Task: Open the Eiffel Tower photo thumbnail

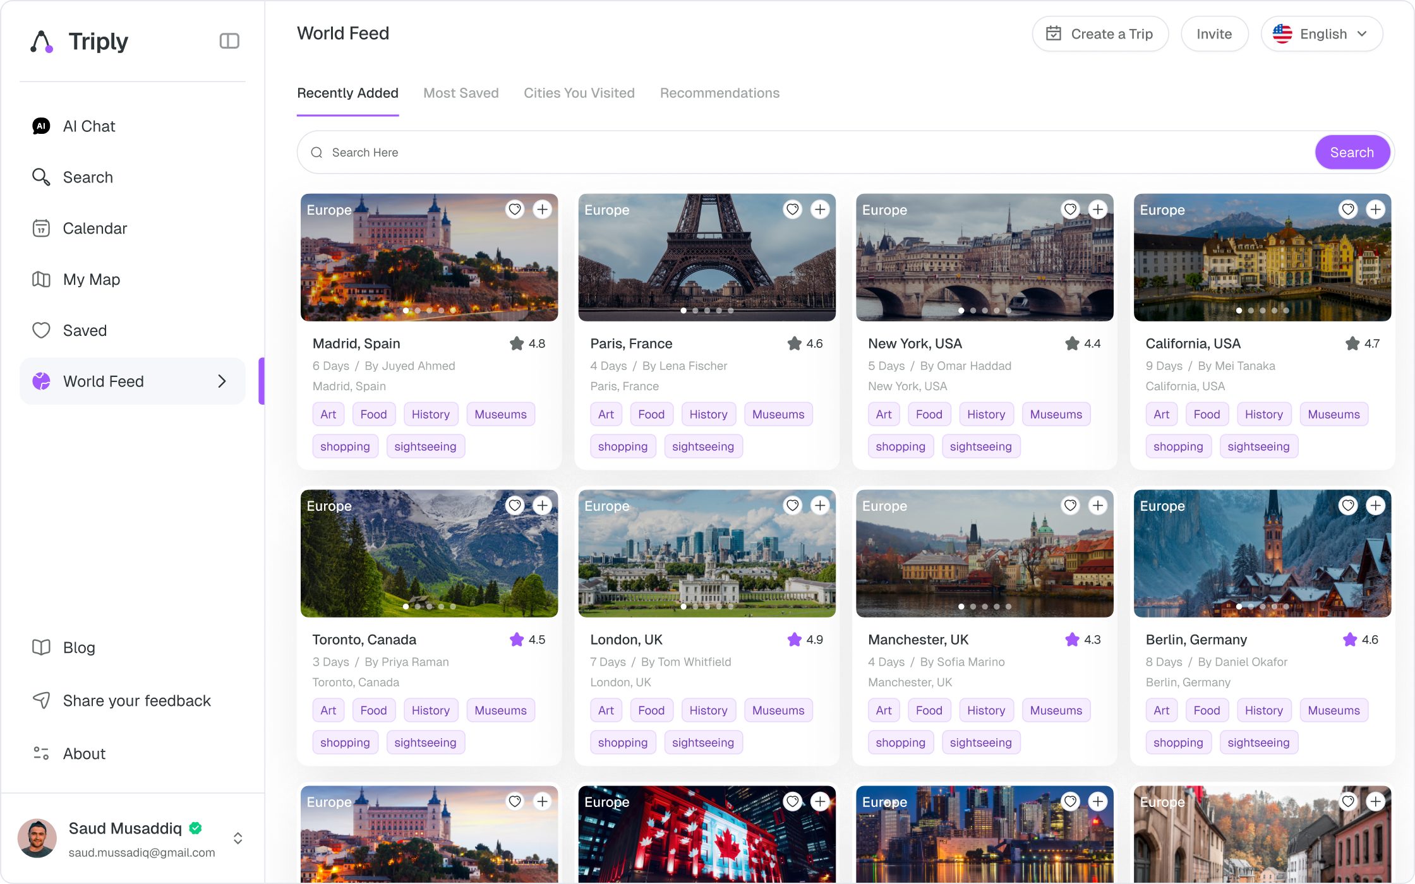Action: pyautogui.click(x=707, y=258)
